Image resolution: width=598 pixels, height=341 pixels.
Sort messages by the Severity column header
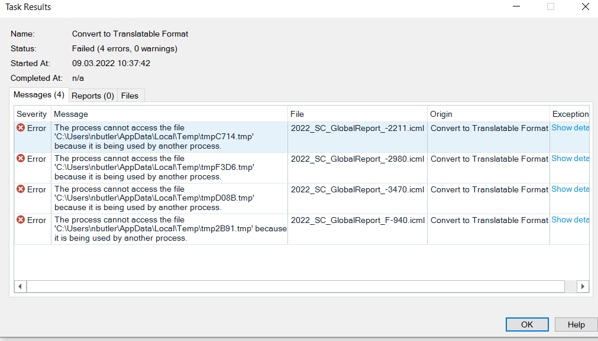point(31,114)
